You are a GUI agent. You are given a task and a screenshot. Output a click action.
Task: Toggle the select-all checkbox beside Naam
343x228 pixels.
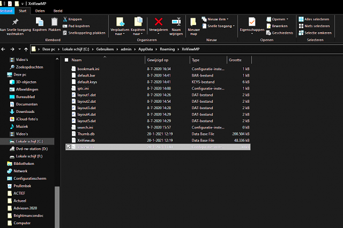[66, 60]
